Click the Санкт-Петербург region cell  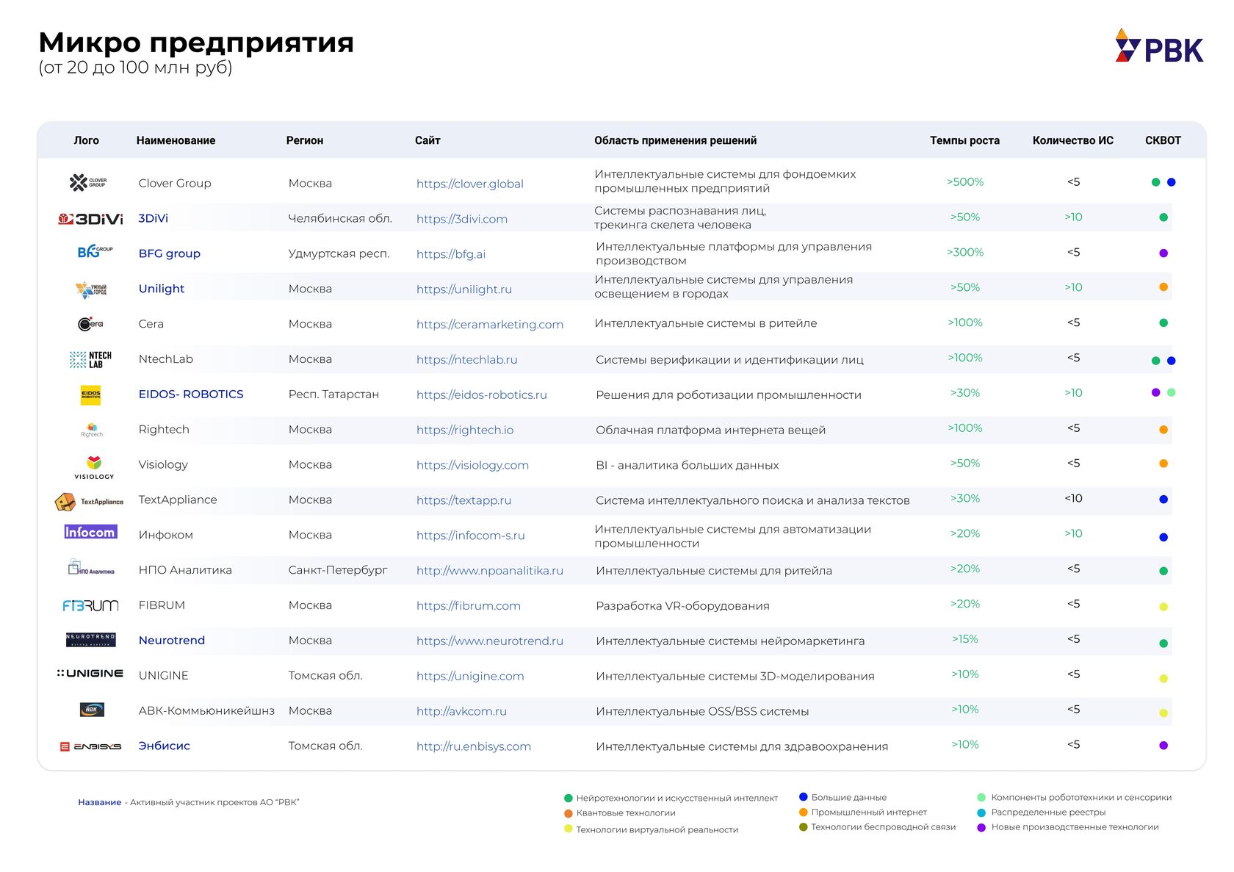click(338, 570)
